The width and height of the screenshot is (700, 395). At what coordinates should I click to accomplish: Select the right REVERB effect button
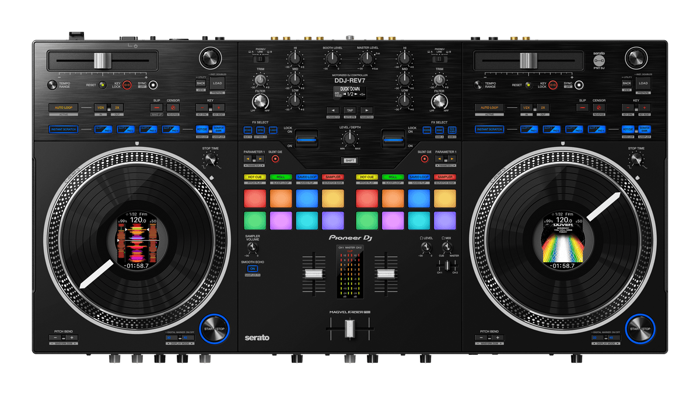(x=426, y=129)
